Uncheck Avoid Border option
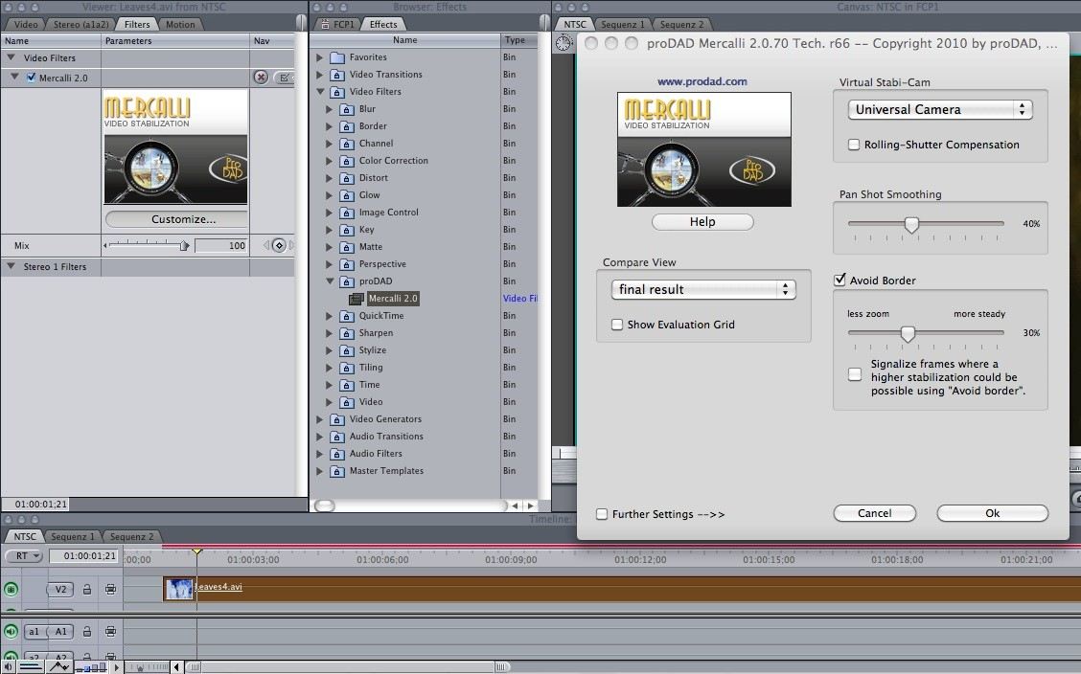 click(x=839, y=280)
